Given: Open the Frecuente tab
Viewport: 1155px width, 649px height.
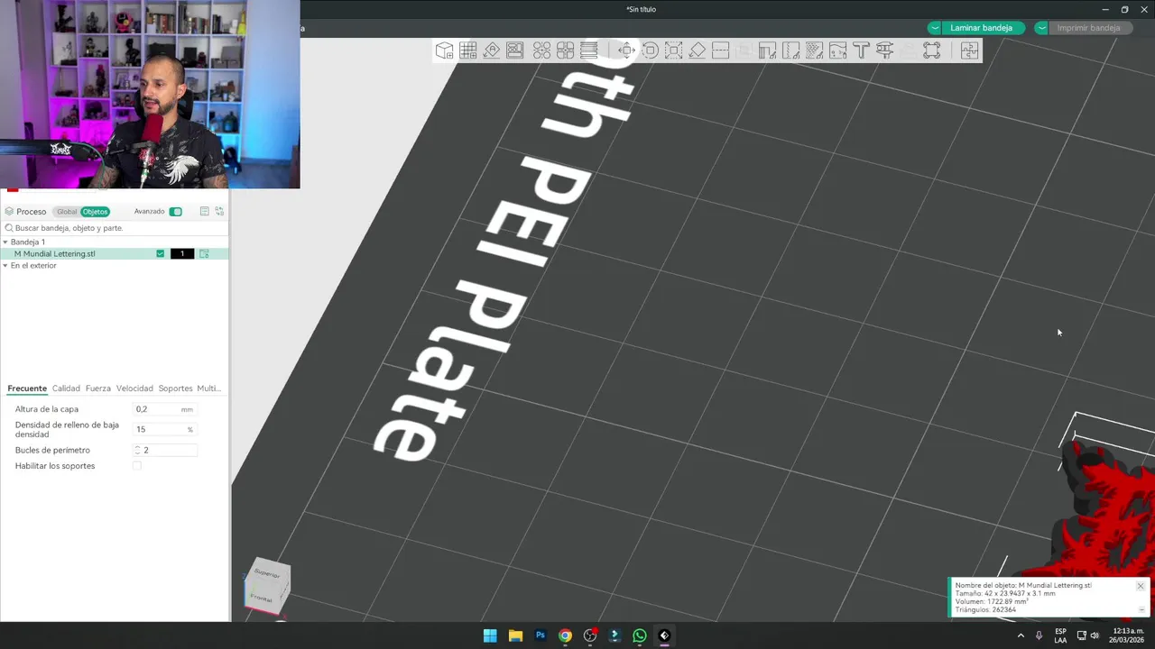Looking at the screenshot, I should pos(27,388).
